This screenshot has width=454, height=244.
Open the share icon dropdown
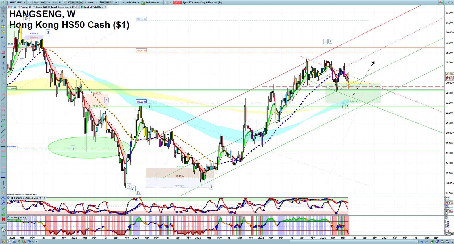click(x=9, y=242)
